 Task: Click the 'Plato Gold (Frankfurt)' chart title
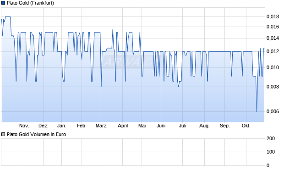pos(30,3)
